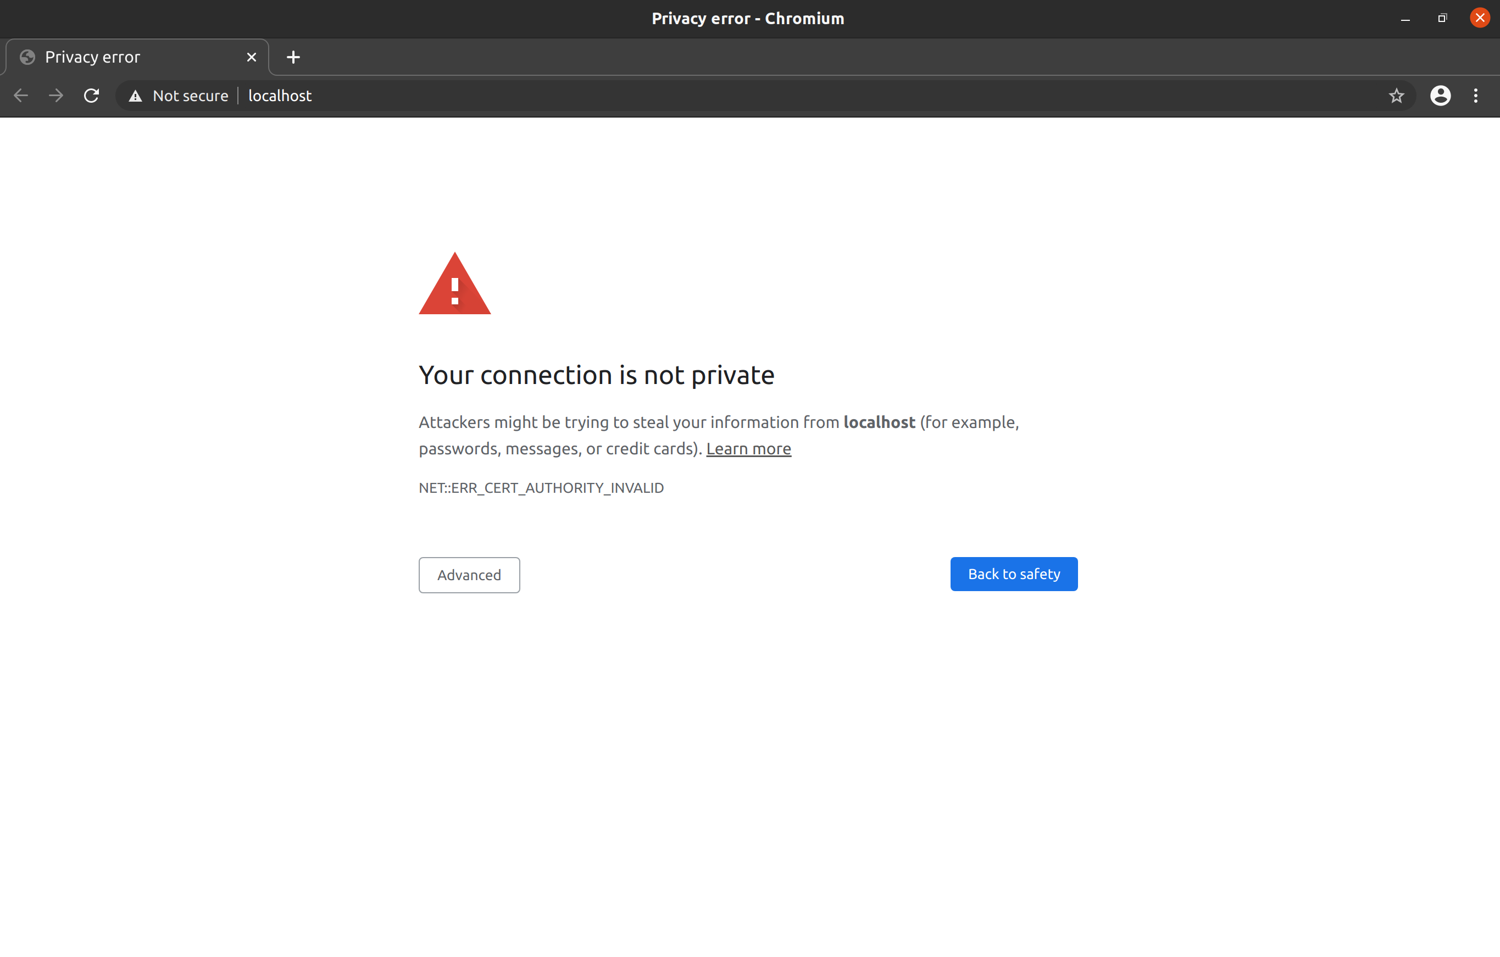Bookmark this page with the star icon

click(1396, 96)
